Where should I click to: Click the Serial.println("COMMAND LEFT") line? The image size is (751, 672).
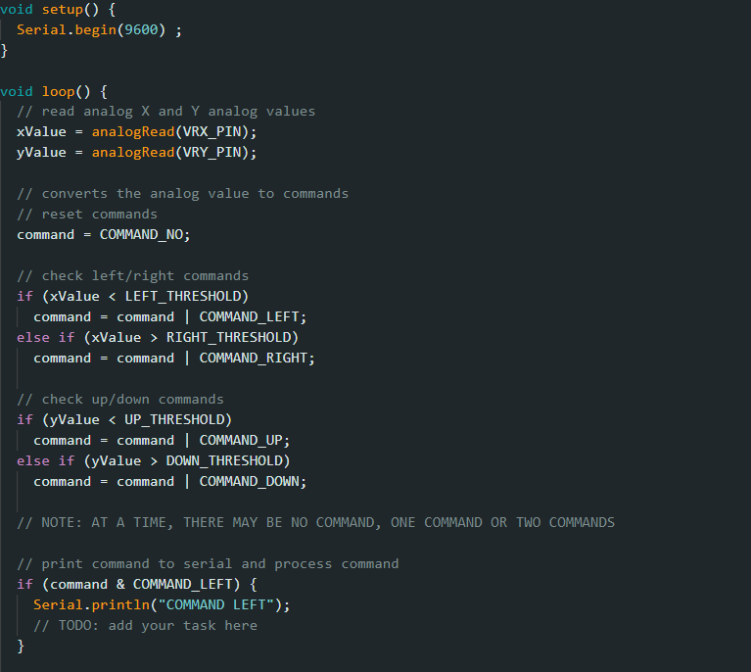(162, 605)
